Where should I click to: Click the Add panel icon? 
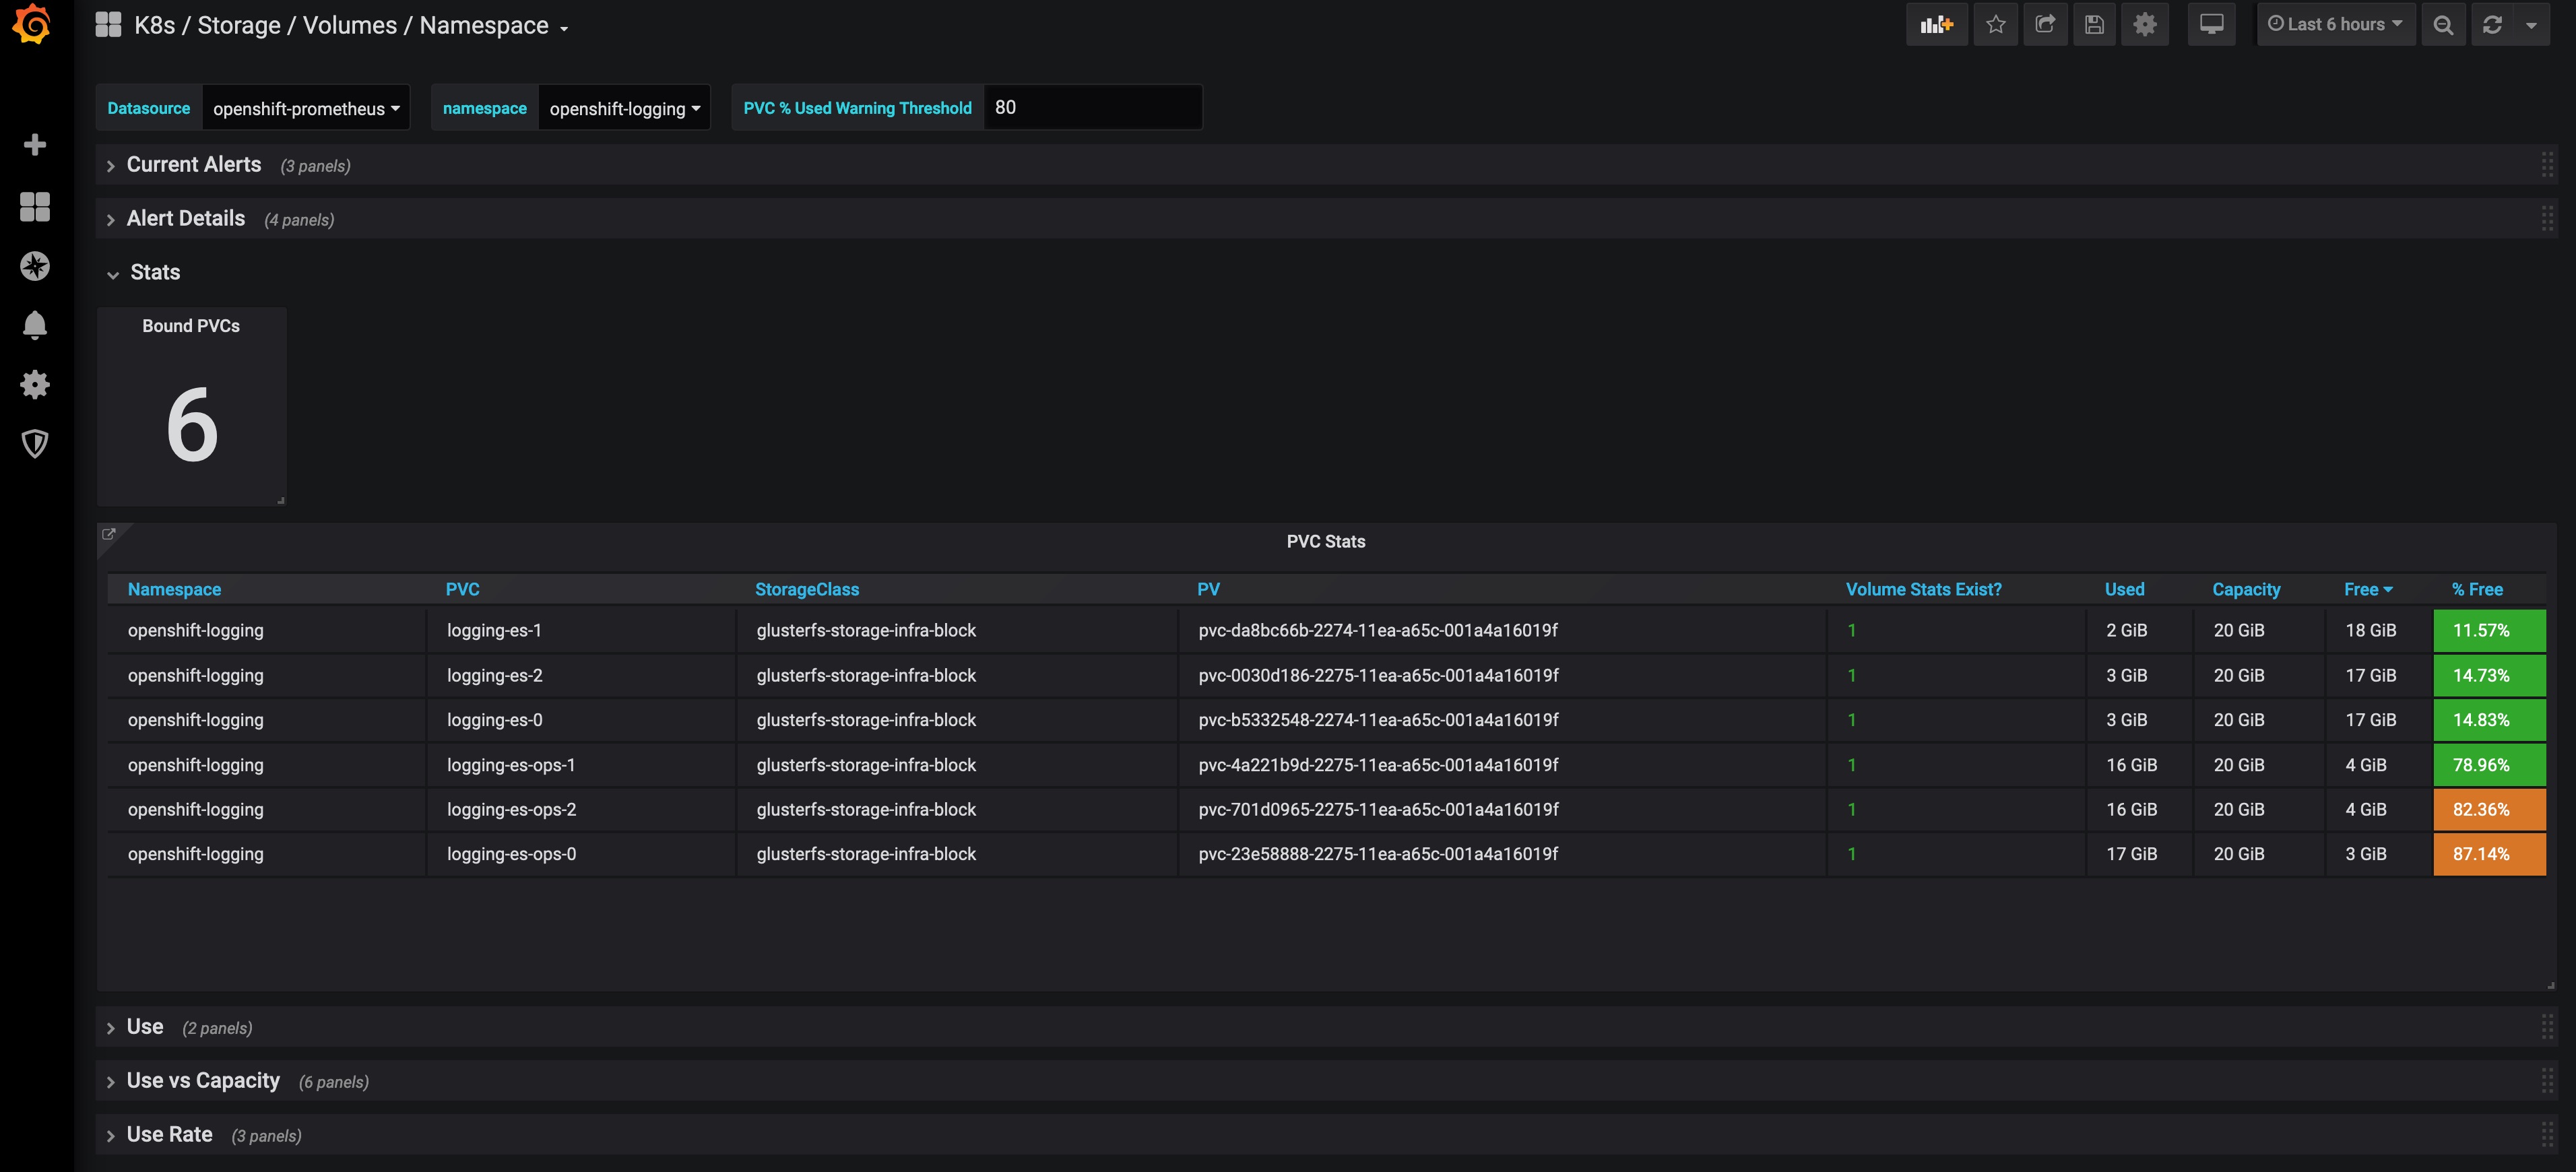point(1936,25)
